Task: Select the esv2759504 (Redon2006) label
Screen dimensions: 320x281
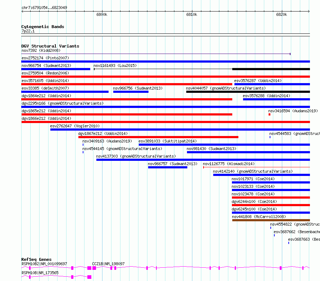Action: coord(45,73)
